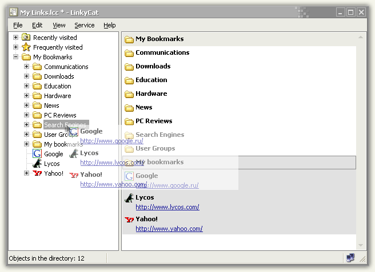This screenshot has width=375, height=272.
Task: Open the View menu
Action: tap(59, 25)
